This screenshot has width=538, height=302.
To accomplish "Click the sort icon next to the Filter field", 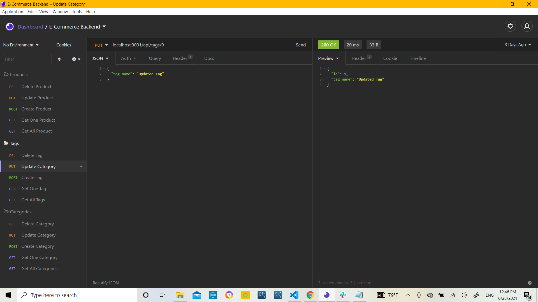I will point(59,59).
